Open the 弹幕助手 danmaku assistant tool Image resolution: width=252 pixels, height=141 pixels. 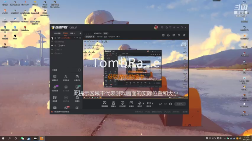[54, 78]
